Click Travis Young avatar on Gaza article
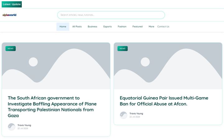The width and height of the screenshot is (224, 140). (x=12, y=127)
